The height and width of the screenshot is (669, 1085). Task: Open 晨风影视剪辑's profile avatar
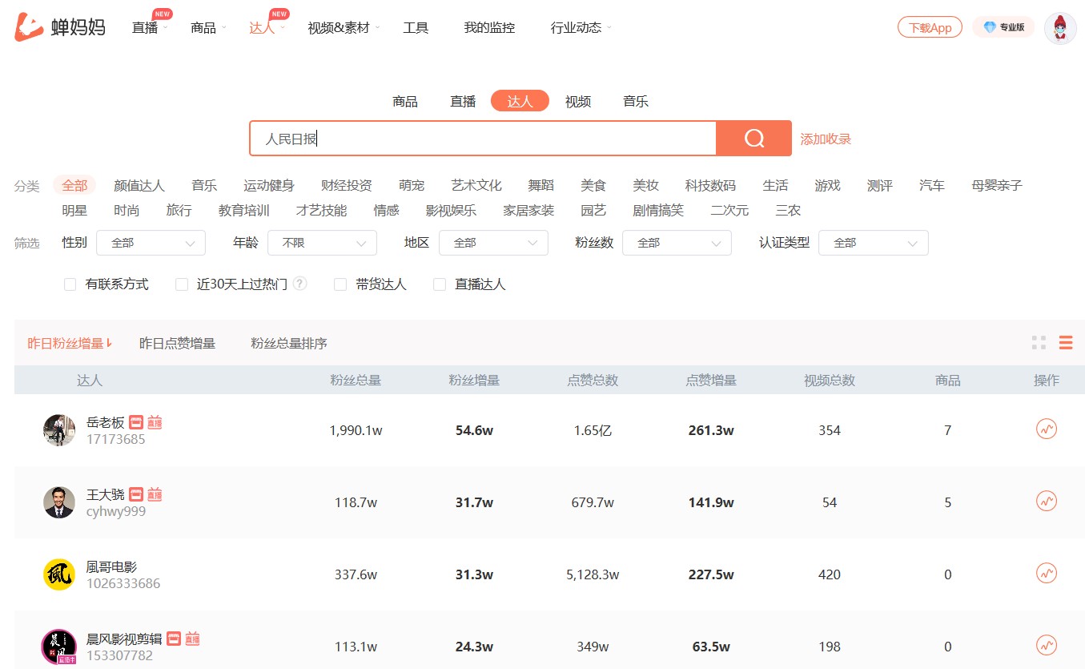coord(59,647)
